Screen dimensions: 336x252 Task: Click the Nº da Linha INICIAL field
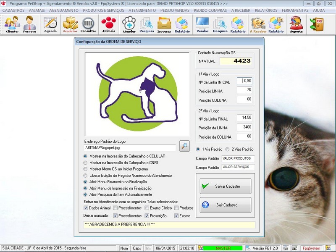pyautogui.click(x=244, y=81)
